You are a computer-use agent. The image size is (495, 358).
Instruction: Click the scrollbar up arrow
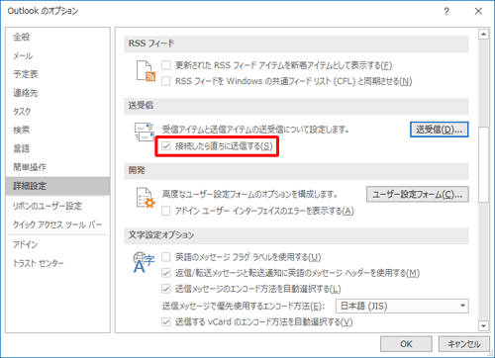(x=483, y=34)
